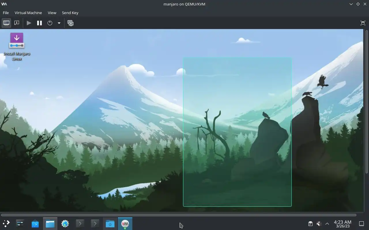The height and width of the screenshot is (230, 369).
Task: Open title bar keep-above dropdown arrow
Action: click(x=351, y=4)
